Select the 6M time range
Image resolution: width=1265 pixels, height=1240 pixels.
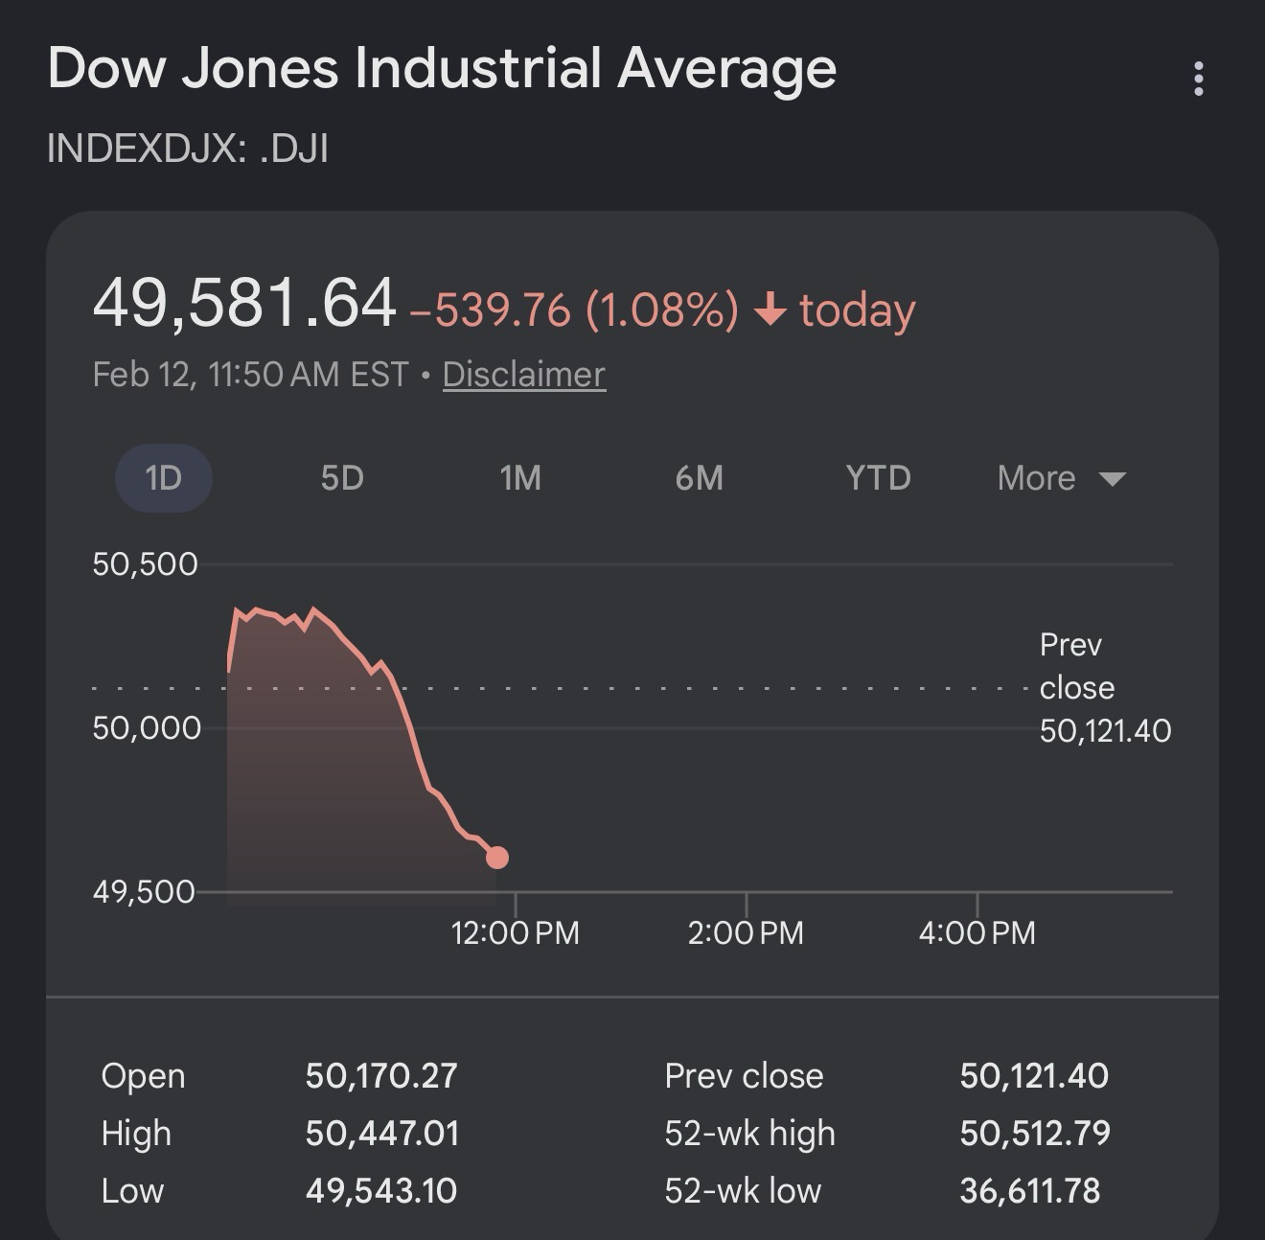699,477
